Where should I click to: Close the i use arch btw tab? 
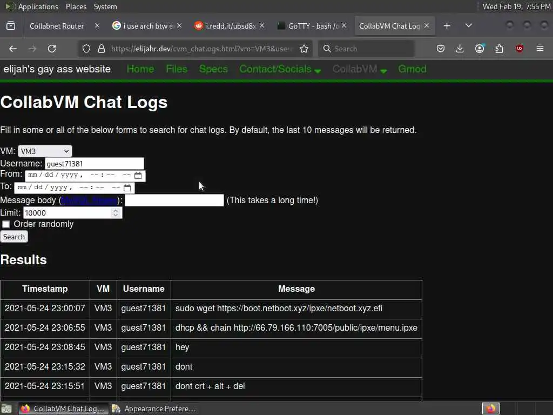[179, 25]
